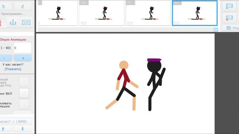Click the timeline scrollbar handle
The image size is (239, 134).
tap(216, 30)
